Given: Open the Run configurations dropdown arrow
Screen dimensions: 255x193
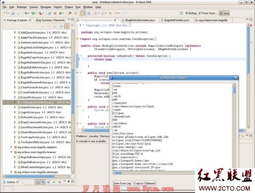Looking at the screenshot, I should click(x=36, y=13).
